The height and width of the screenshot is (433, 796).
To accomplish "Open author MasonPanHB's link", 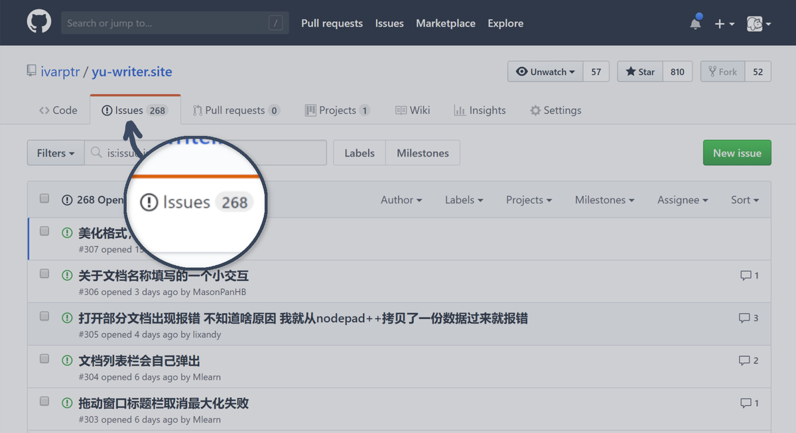I will tap(220, 292).
